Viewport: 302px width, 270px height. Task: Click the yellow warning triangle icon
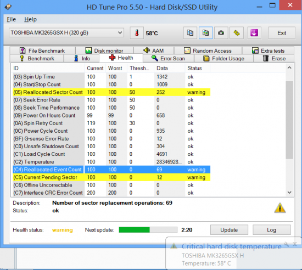click(x=280, y=208)
